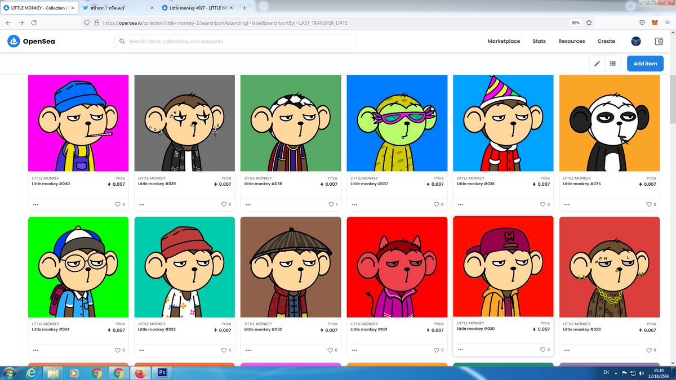Favorite Little monkey #031 heart icon
The height and width of the screenshot is (380, 676).
[437, 350]
